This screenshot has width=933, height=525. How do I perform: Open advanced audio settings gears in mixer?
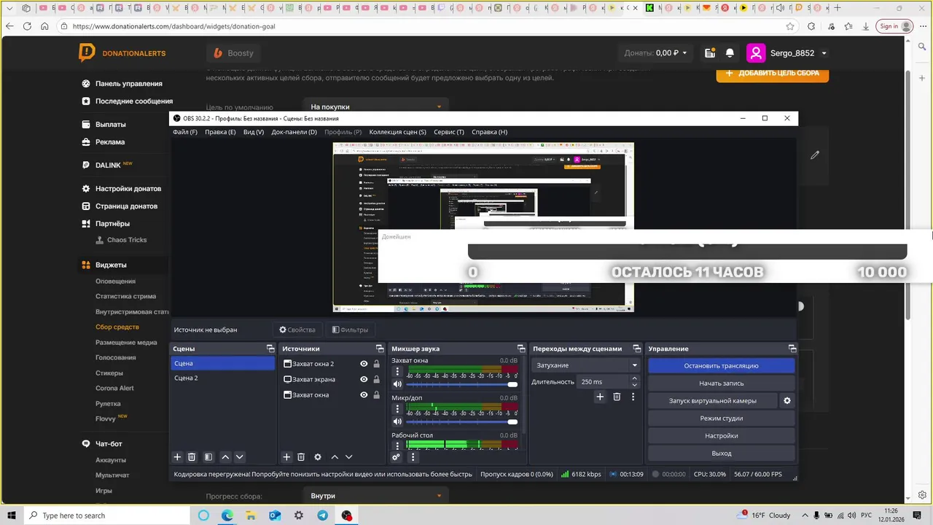click(x=396, y=457)
